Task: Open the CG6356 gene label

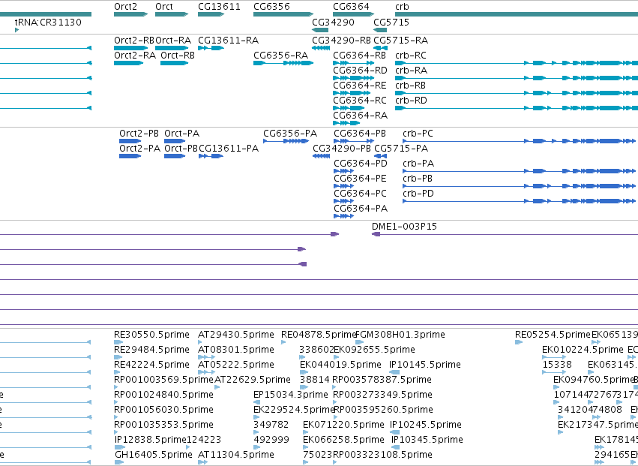Action: (271, 7)
